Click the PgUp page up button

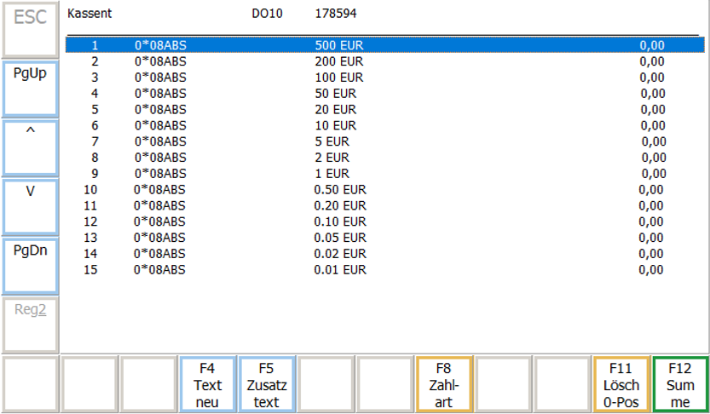[30, 88]
